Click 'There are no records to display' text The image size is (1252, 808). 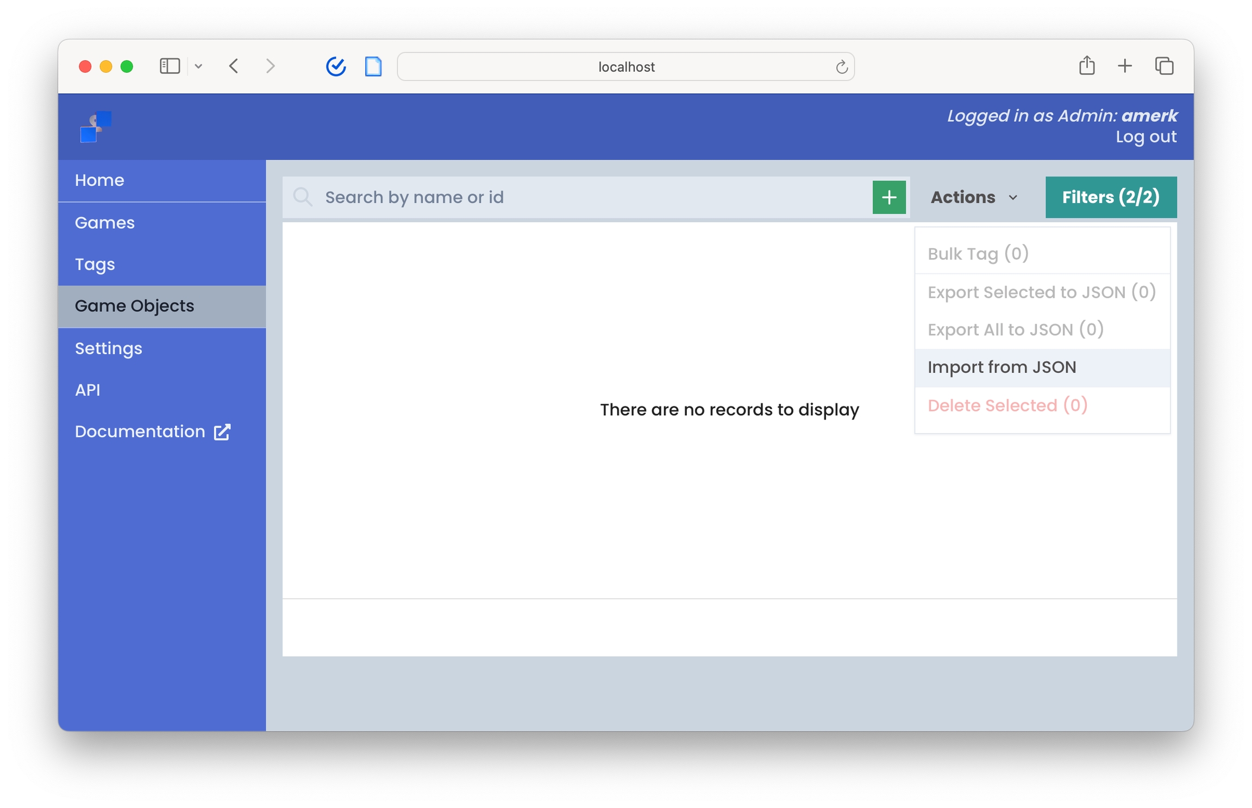729,410
